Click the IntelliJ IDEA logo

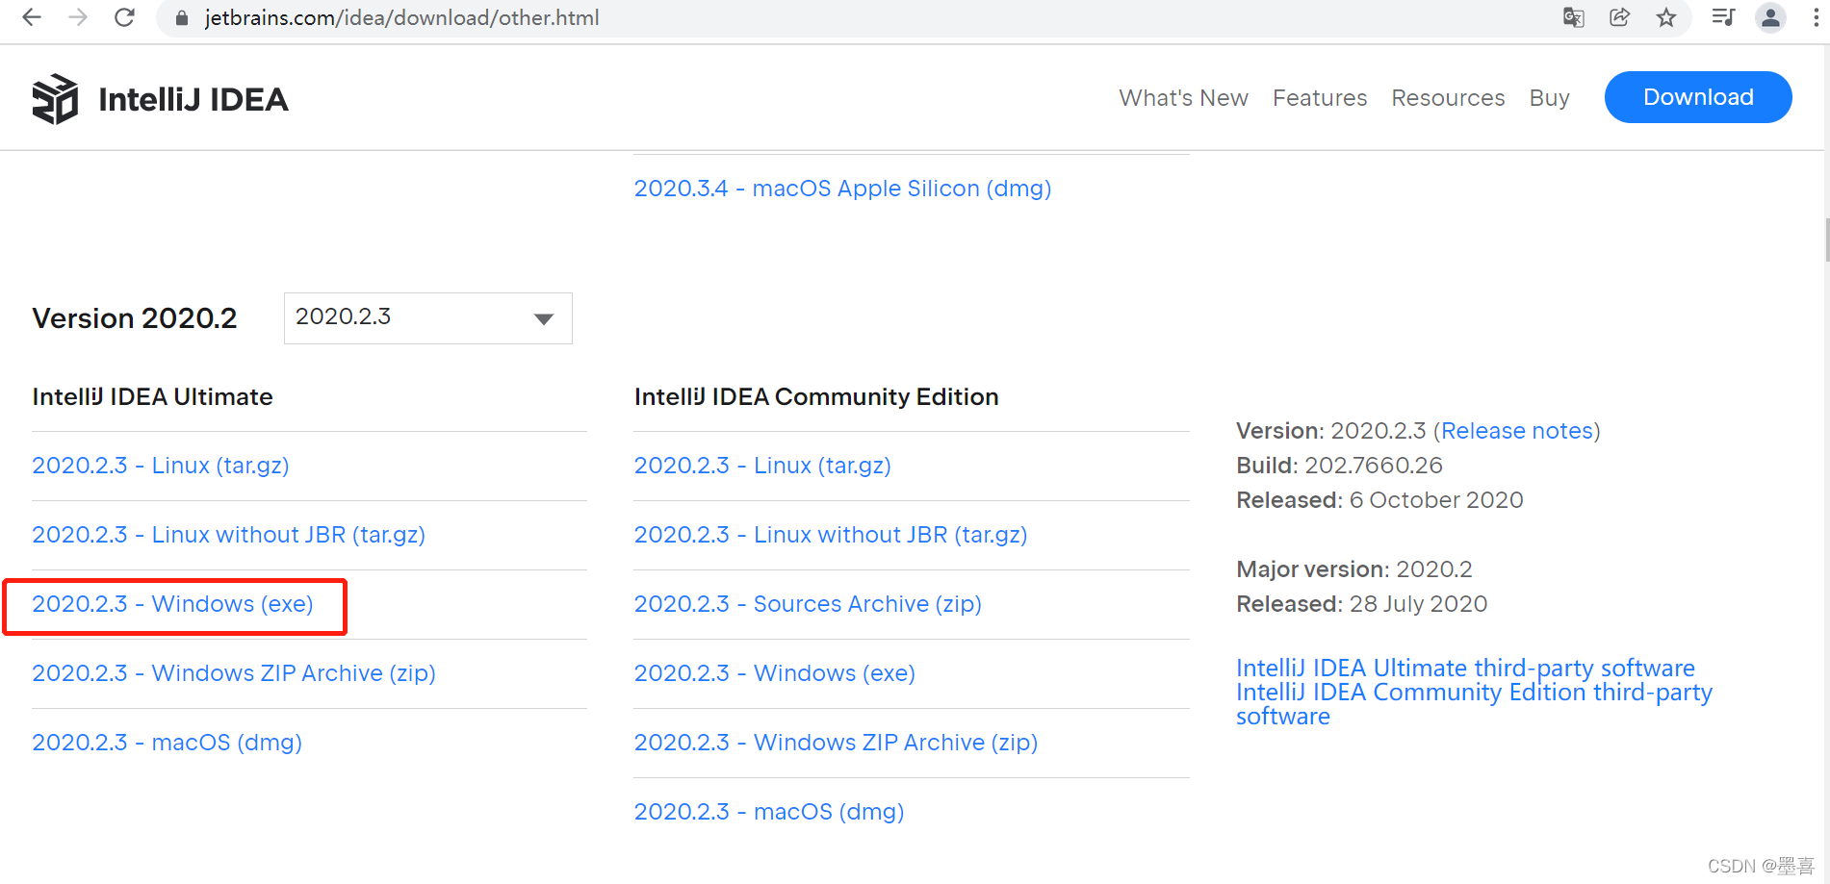pyautogui.click(x=160, y=99)
